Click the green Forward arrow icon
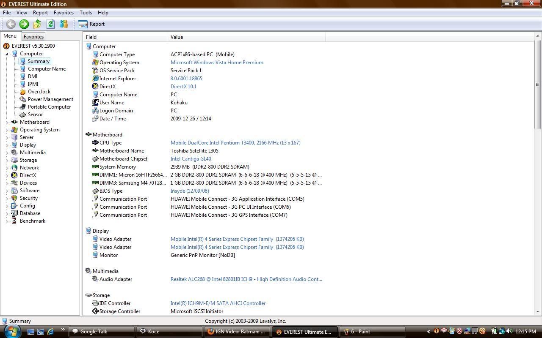This screenshot has width=542, height=338. click(x=24, y=24)
